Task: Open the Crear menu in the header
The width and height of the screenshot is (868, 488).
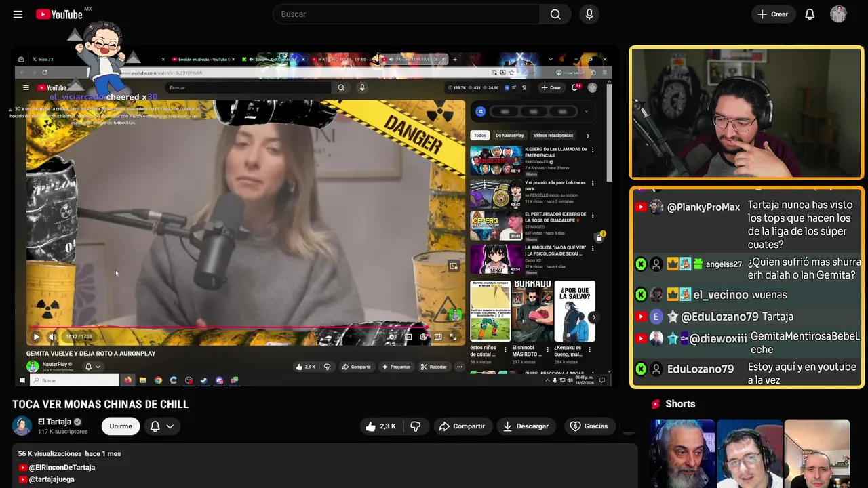Action: (773, 14)
